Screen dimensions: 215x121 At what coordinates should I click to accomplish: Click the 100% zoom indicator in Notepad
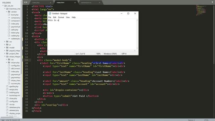coord(98,54)
